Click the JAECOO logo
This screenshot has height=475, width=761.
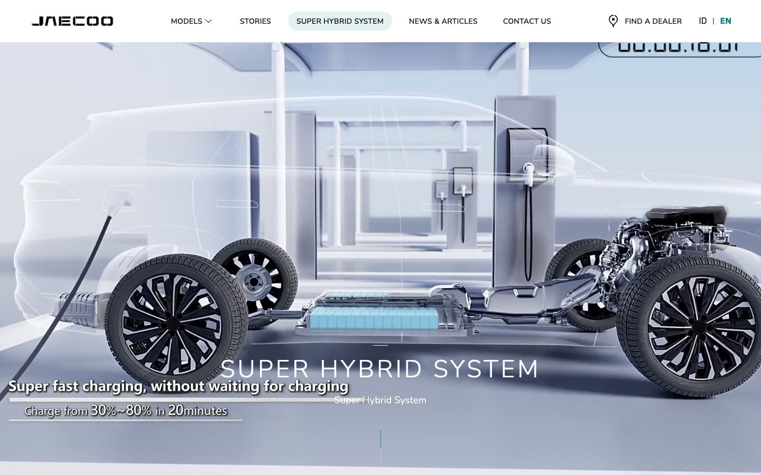pyautogui.click(x=72, y=21)
